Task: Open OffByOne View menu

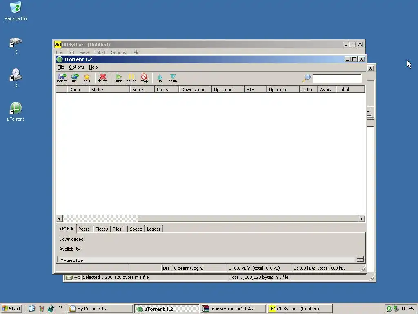Action: pos(84,52)
